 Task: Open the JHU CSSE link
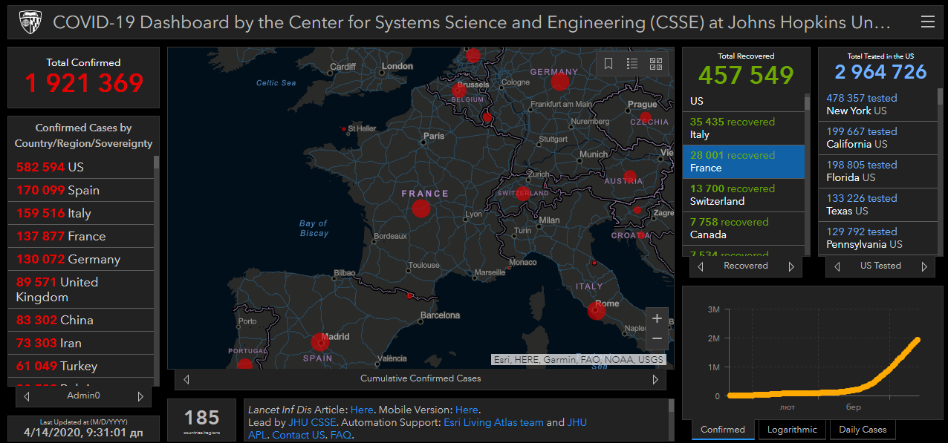[x=312, y=422]
